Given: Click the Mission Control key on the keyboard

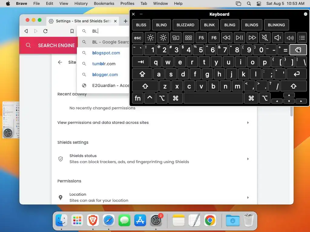Looking at the screenshot, I should click(176, 38).
